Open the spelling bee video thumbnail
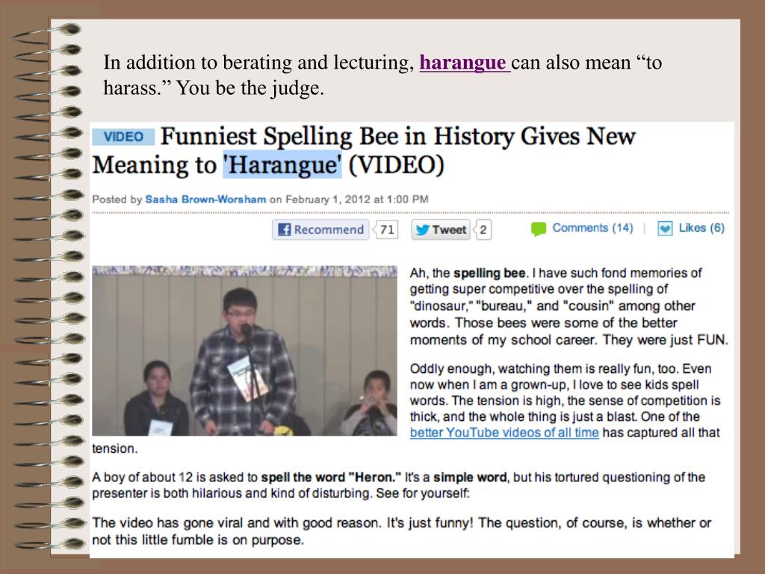Screen dimensions: 765x574 pyautogui.click(x=244, y=351)
